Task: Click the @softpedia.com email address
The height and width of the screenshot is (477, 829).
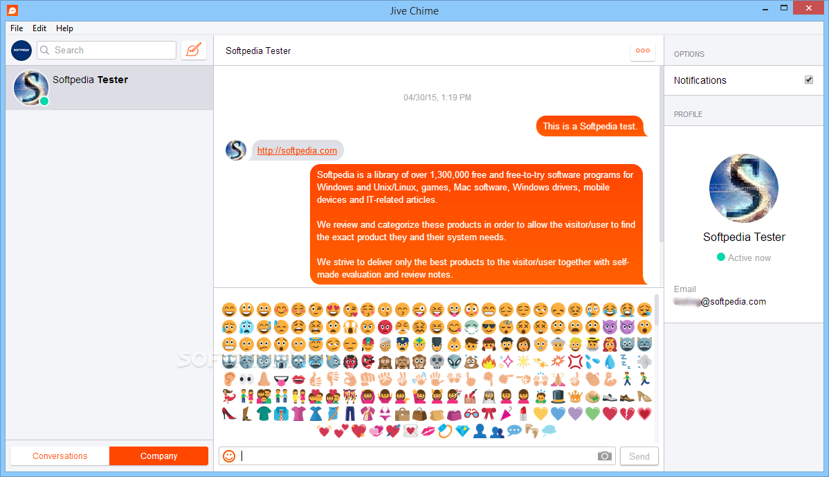Action: tap(720, 301)
